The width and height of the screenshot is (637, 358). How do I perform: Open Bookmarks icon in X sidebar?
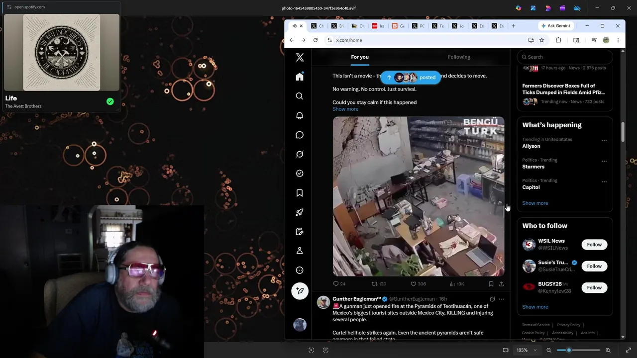tap(300, 193)
